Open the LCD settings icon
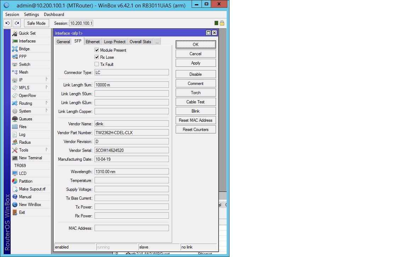 click(15, 173)
